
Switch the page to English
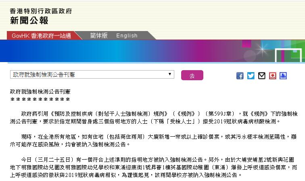coord(127,35)
